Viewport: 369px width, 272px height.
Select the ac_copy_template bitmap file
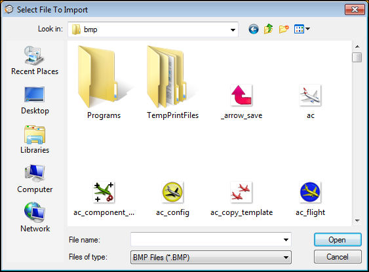241,199
